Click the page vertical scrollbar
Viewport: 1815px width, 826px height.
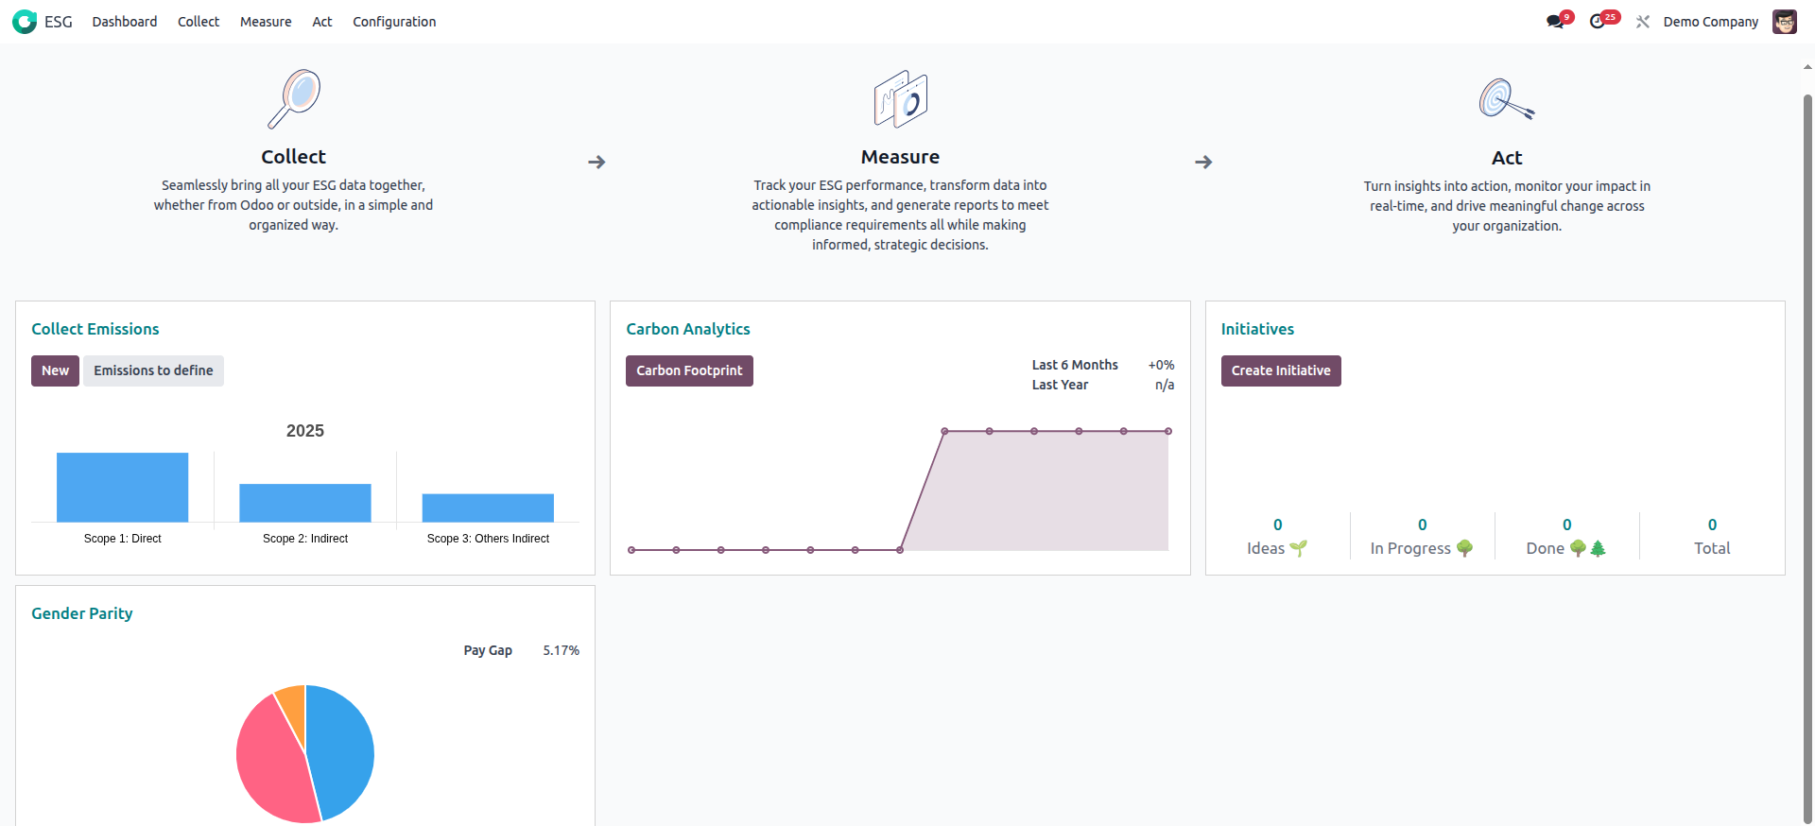tap(1807, 458)
